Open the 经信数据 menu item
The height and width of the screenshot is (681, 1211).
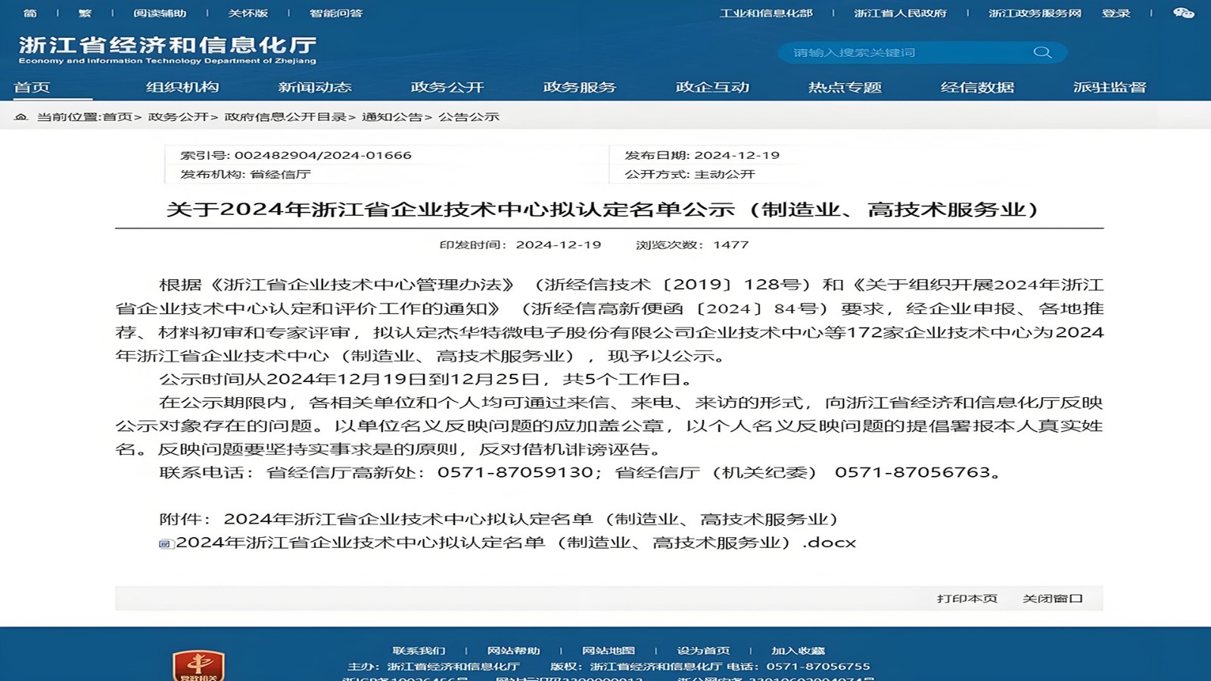tap(977, 87)
